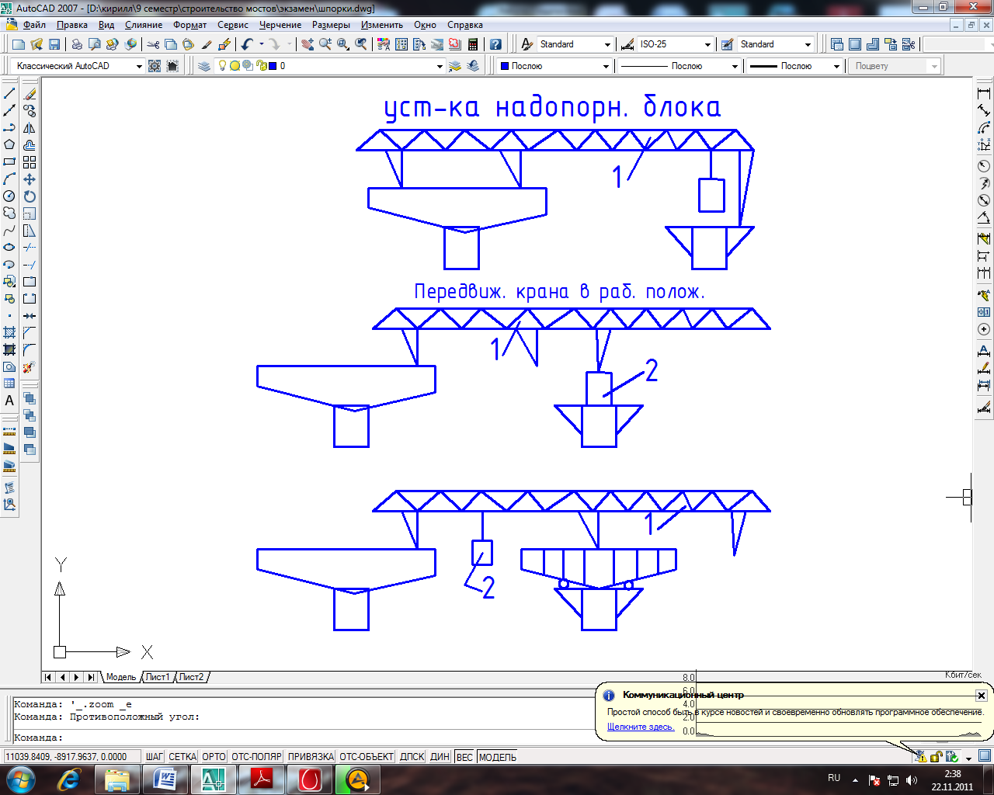The height and width of the screenshot is (795, 994).
Task: Open Adobe Reader from the taskbar
Action: pos(262,779)
